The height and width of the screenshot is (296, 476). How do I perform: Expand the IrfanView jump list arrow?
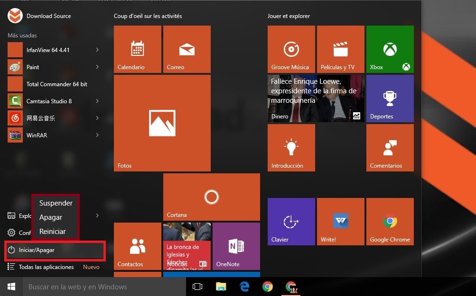tap(97, 50)
